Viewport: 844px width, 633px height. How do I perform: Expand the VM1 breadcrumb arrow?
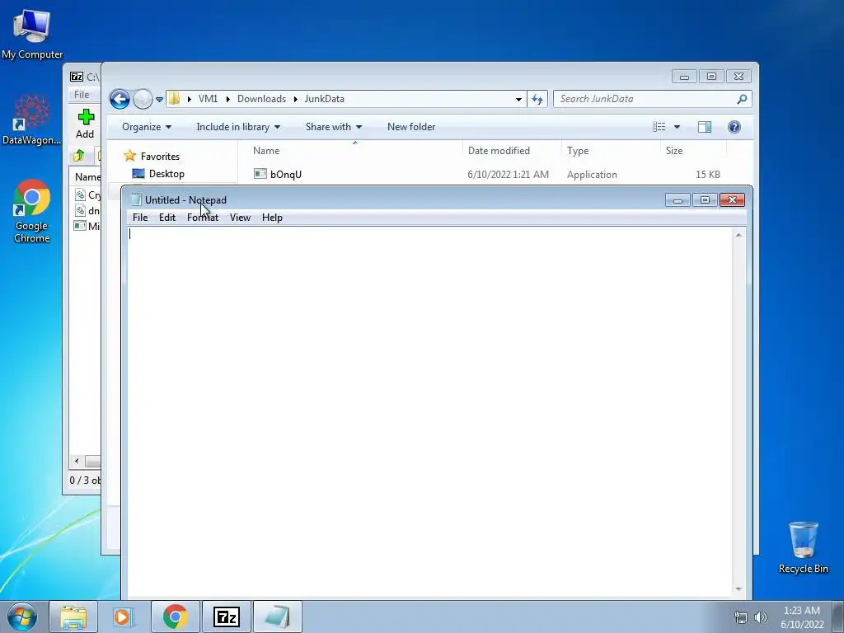point(190,99)
